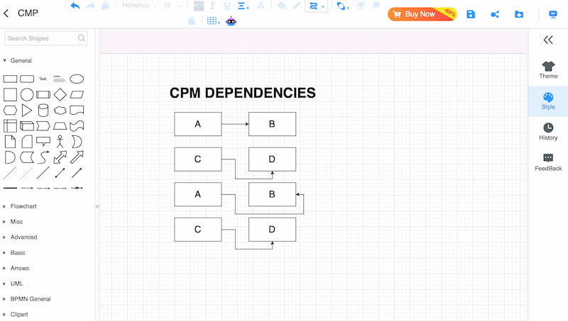The width and height of the screenshot is (568, 321).
Task: Open the text alignment dropdown
Action: 243,6
